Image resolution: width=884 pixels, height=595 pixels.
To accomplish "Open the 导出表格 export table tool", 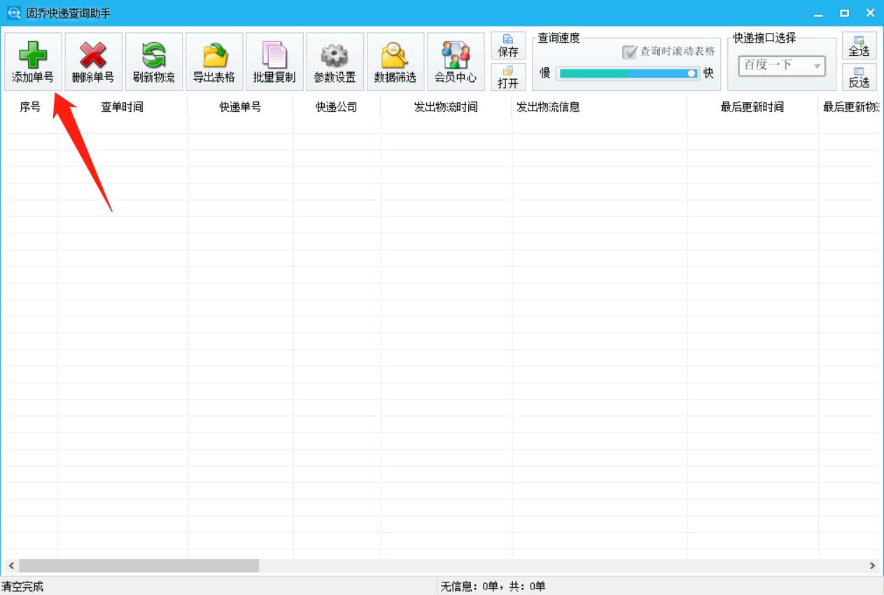I will click(213, 62).
